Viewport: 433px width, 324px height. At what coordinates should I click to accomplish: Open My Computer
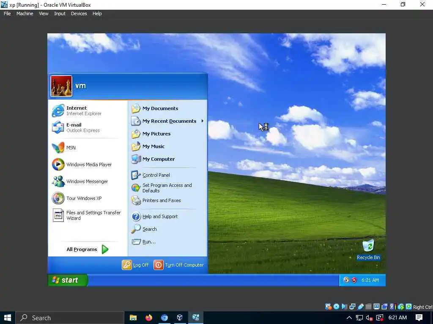tap(153, 159)
